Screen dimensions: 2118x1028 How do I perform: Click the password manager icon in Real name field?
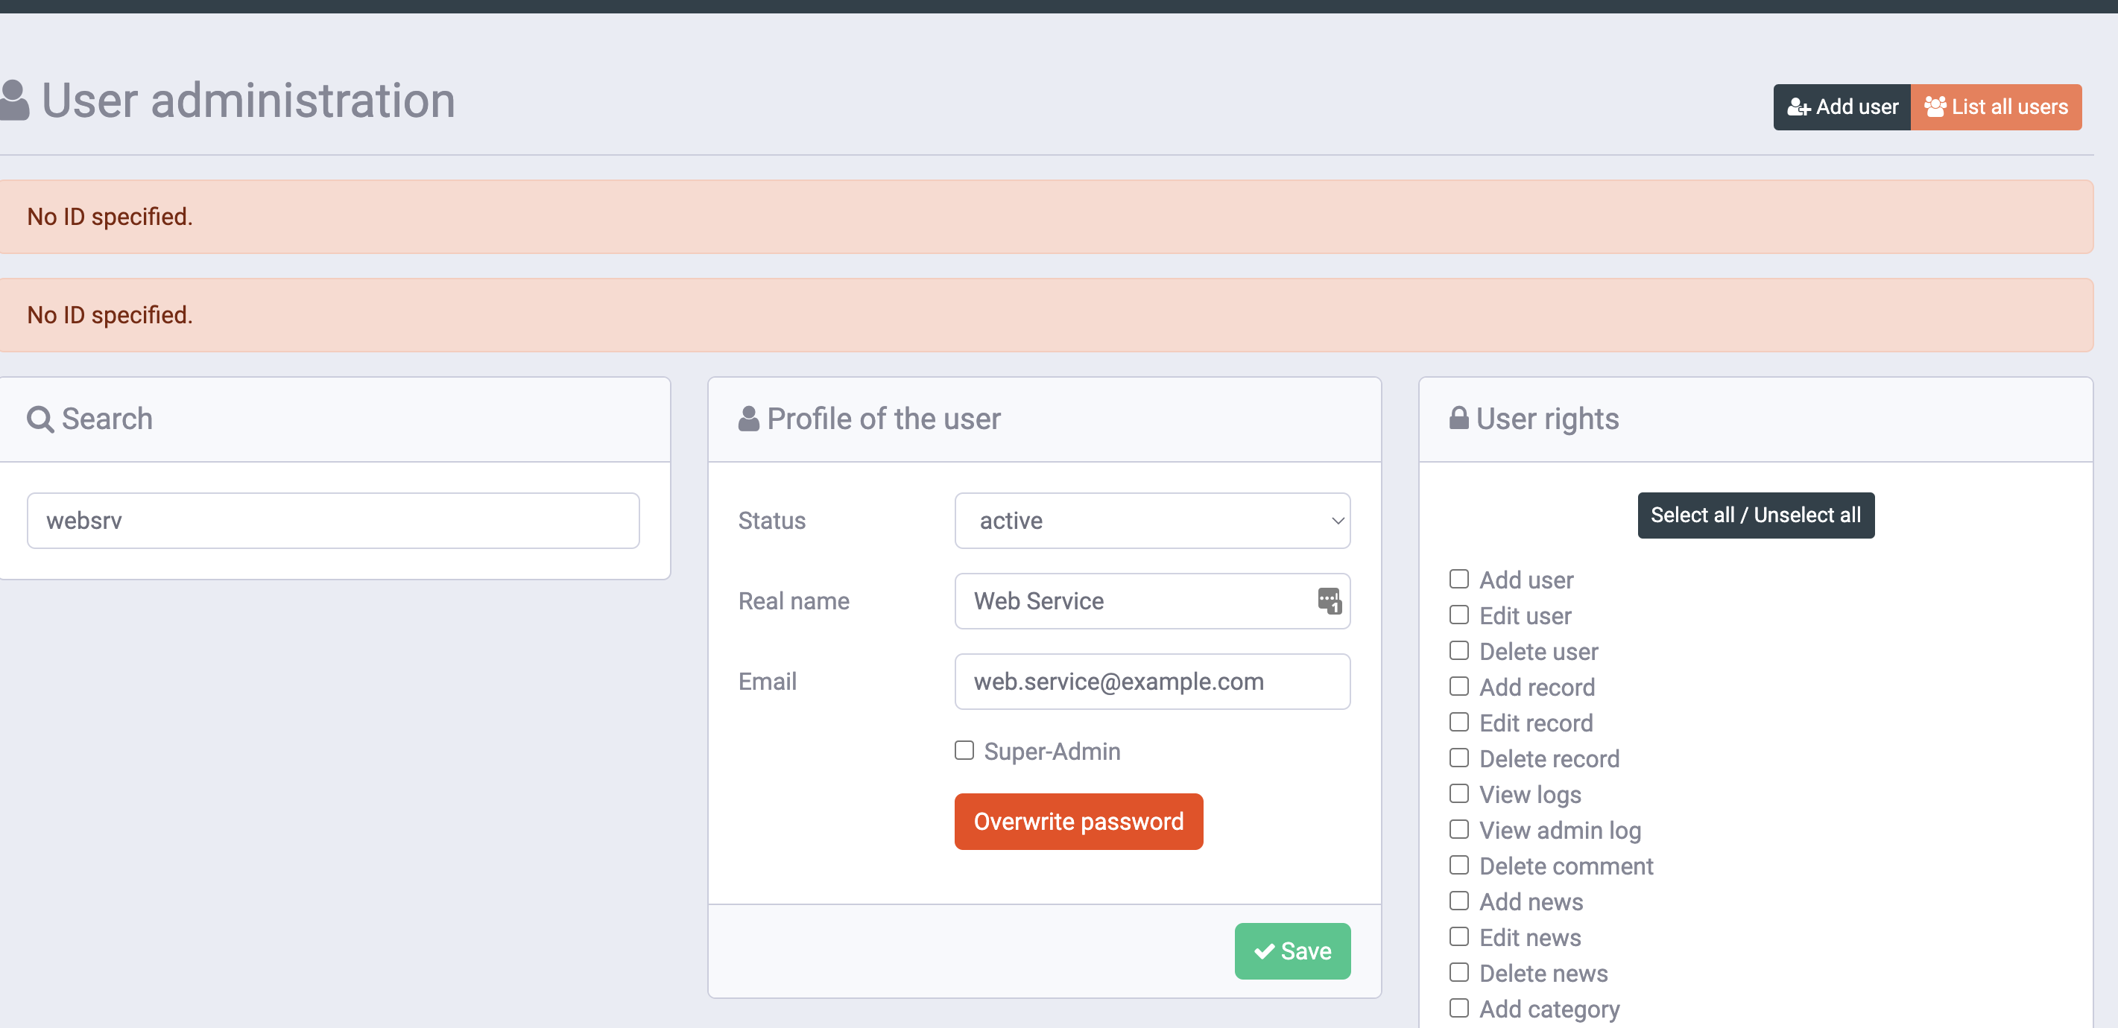[x=1329, y=600]
